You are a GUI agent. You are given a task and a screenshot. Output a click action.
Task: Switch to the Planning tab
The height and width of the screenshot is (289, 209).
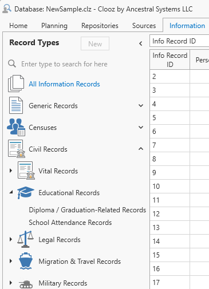[x=54, y=26]
